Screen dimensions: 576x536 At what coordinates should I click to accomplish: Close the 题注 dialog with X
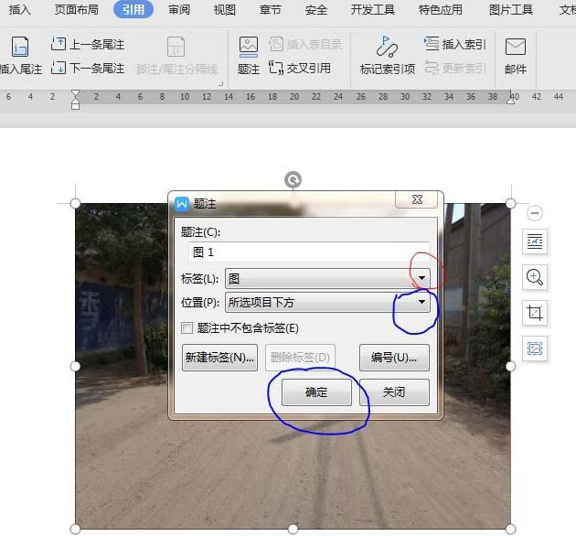click(x=417, y=199)
